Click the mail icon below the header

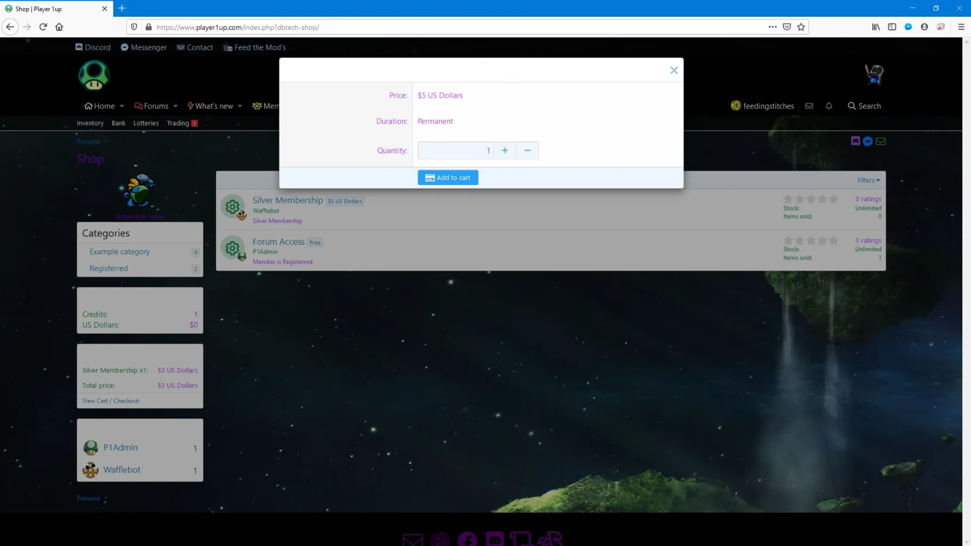pos(880,141)
